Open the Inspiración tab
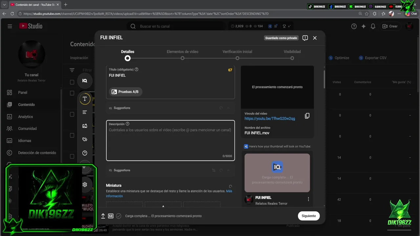The height and width of the screenshot is (236, 420). 79,58
